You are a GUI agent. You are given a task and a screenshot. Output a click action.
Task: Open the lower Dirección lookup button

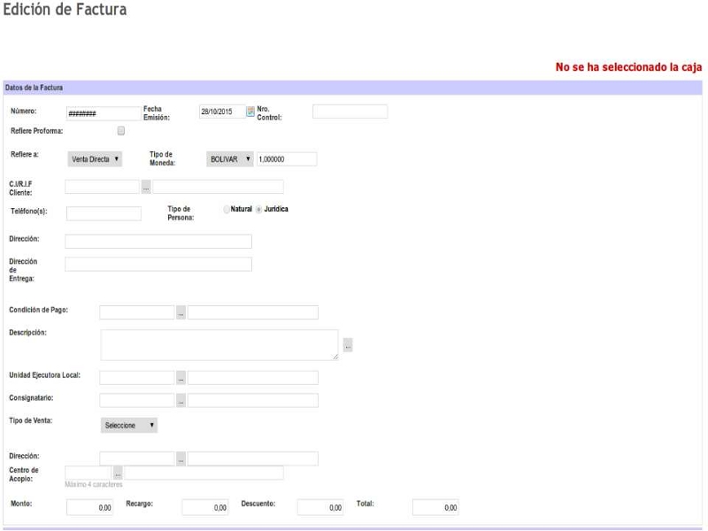click(x=181, y=458)
